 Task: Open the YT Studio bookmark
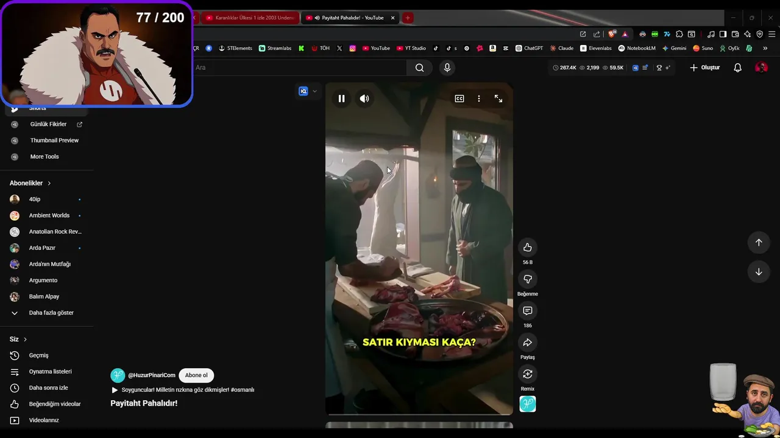pos(411,48)
